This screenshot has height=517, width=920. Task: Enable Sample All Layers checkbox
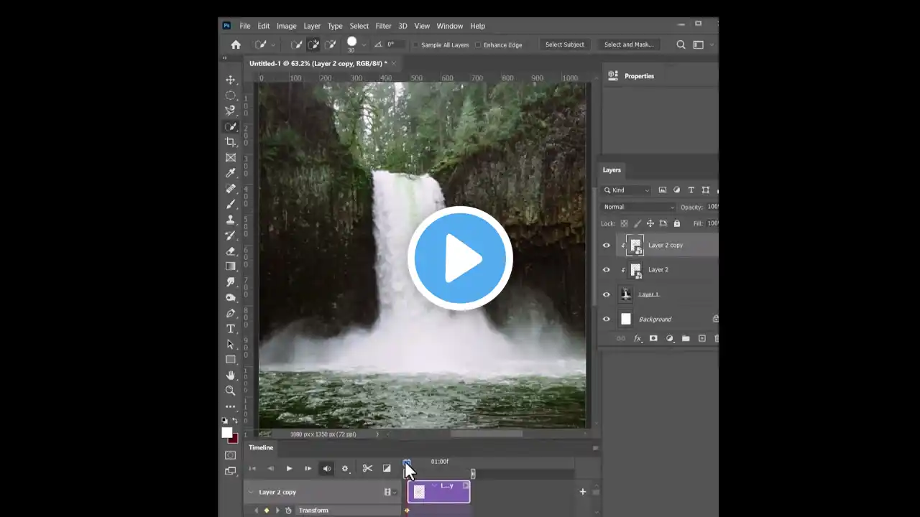click(x=416, y=45)
